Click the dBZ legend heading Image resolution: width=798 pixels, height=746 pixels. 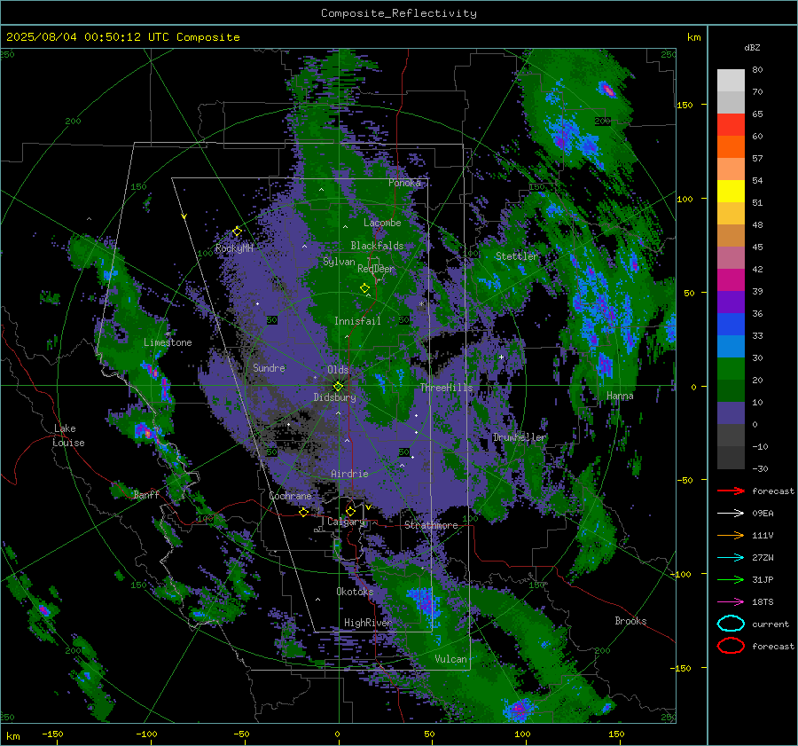click(752, 47)
